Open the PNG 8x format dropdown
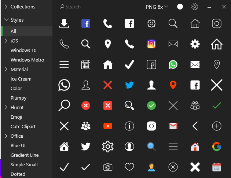 pyautogui.click(x=157, y=7)
